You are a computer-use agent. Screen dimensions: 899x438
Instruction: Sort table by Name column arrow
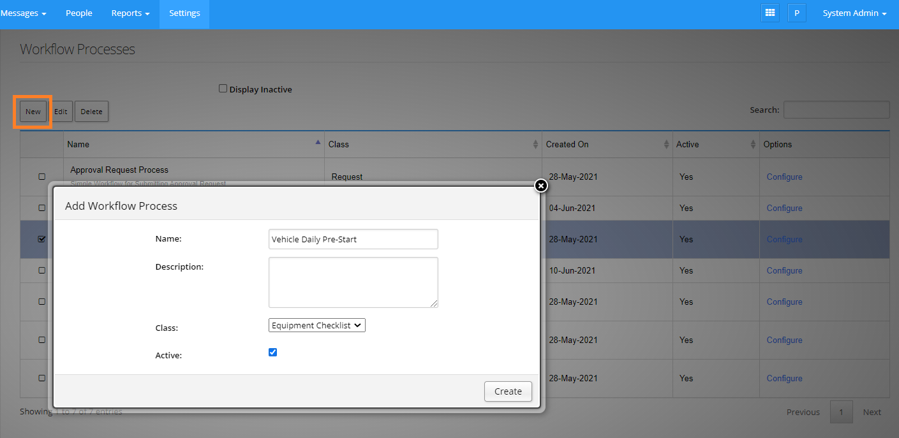pyautogui.click(x=318, y=143)
